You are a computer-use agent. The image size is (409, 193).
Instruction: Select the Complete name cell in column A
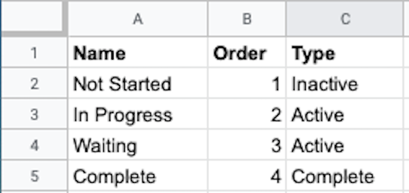click(x=138, y=176)
